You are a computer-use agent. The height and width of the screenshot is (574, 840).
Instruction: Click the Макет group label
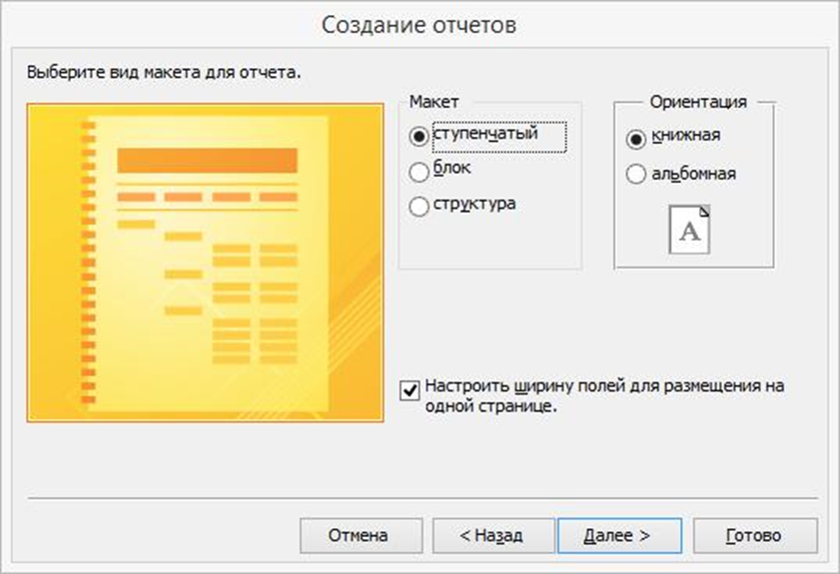[433, 101]
